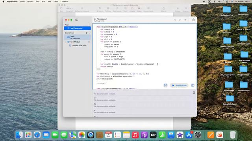
Task: Open Photos from the Dock
Action: 82,135
